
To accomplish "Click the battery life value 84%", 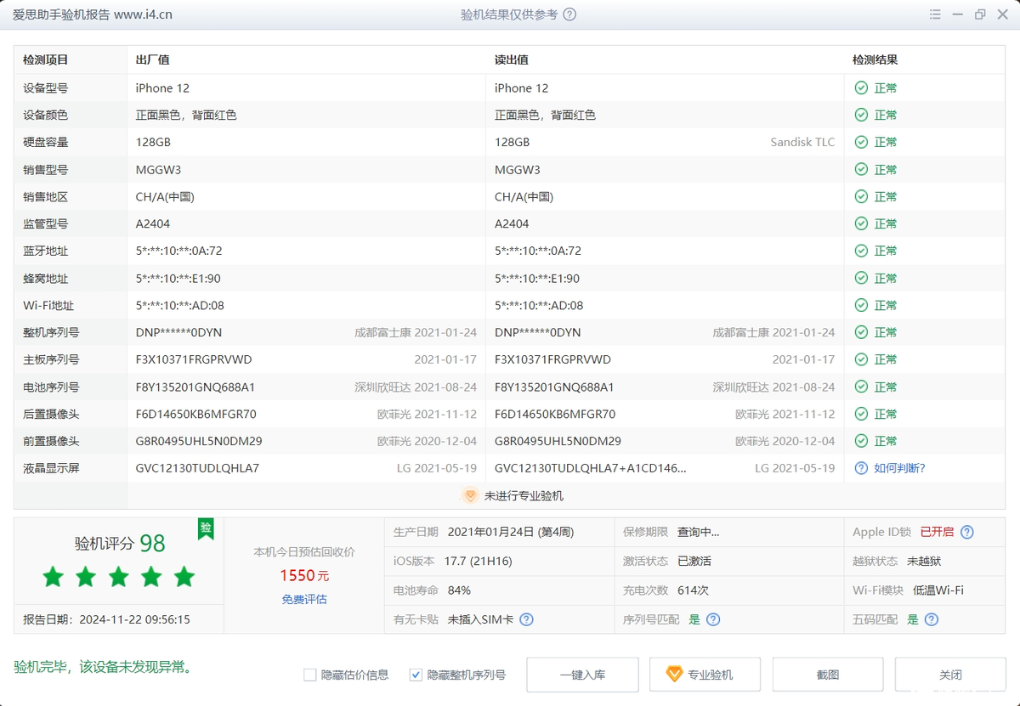I will point(459,590).
